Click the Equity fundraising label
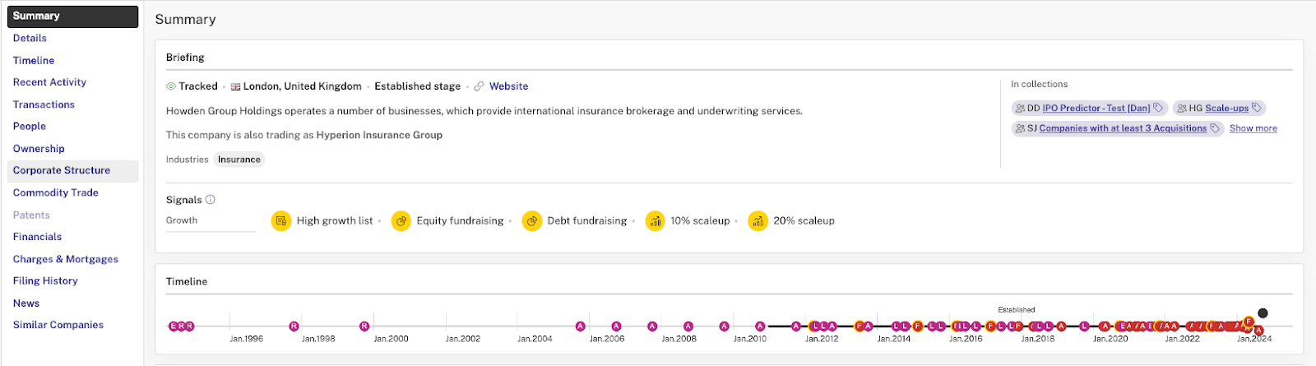The height and width of the screenshot is (366, 1316). pyautogui.click(x=460, y=220)
